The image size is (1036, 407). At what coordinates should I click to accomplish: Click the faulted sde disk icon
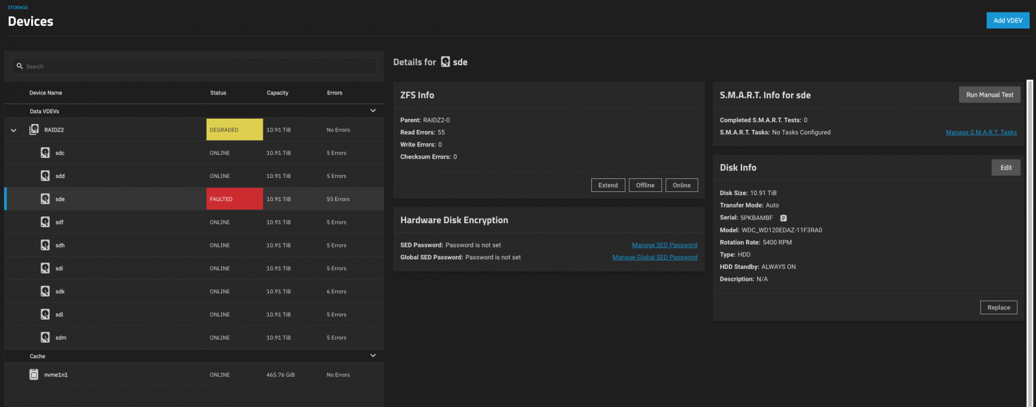pos(45,199)
